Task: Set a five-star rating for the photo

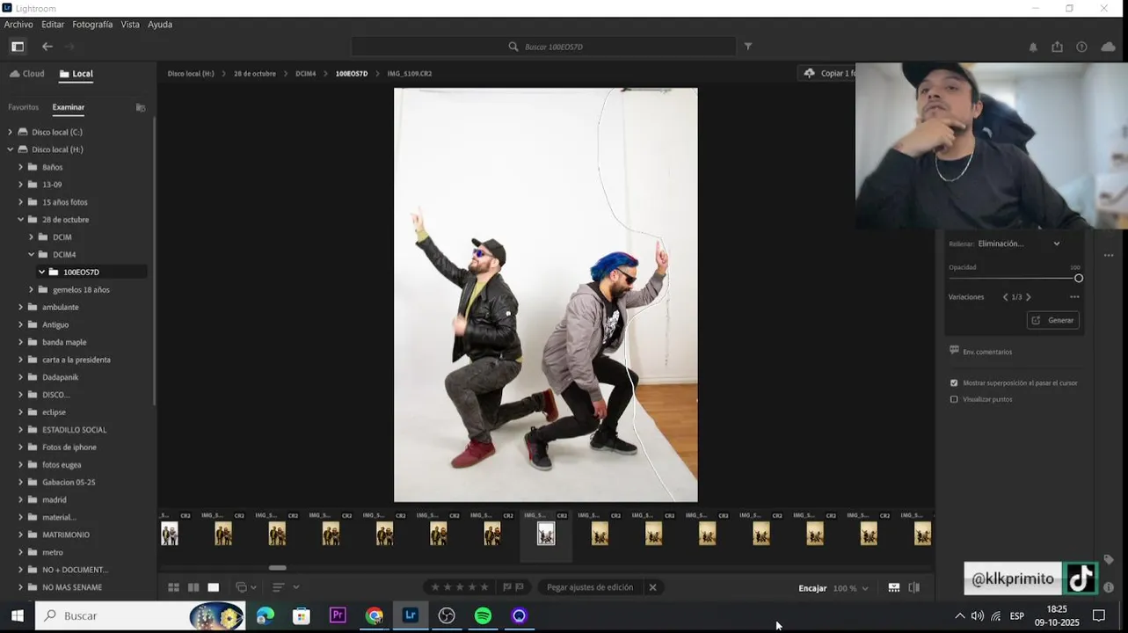Action: pyautogui.click(x=484, y=587)
